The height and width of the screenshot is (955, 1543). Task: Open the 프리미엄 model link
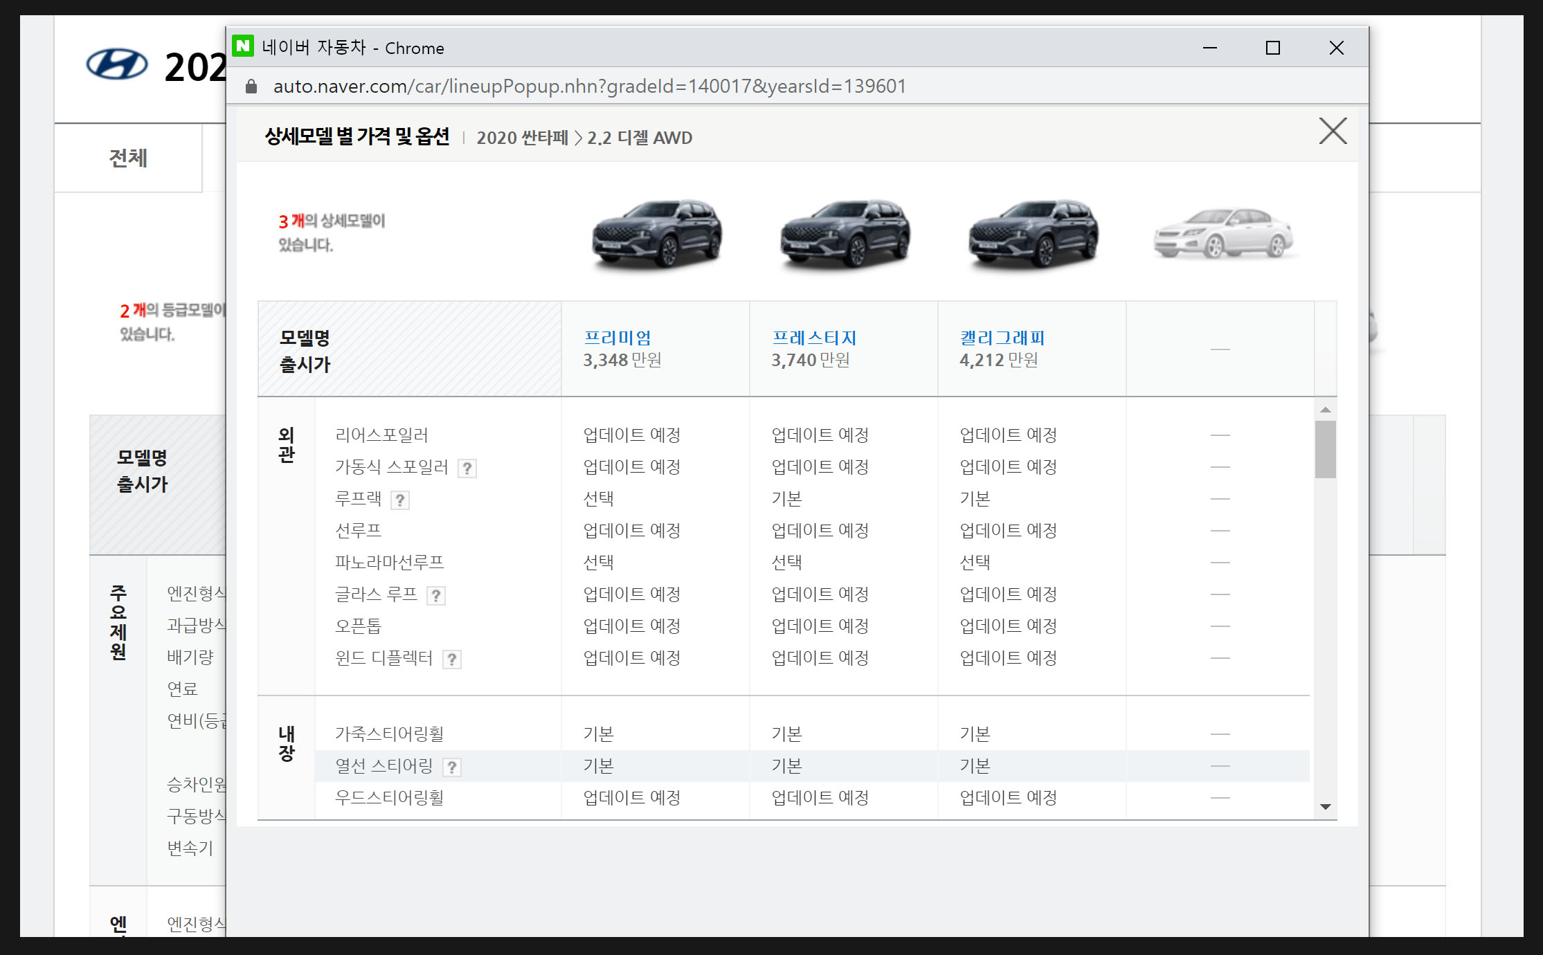pos(617,338)
